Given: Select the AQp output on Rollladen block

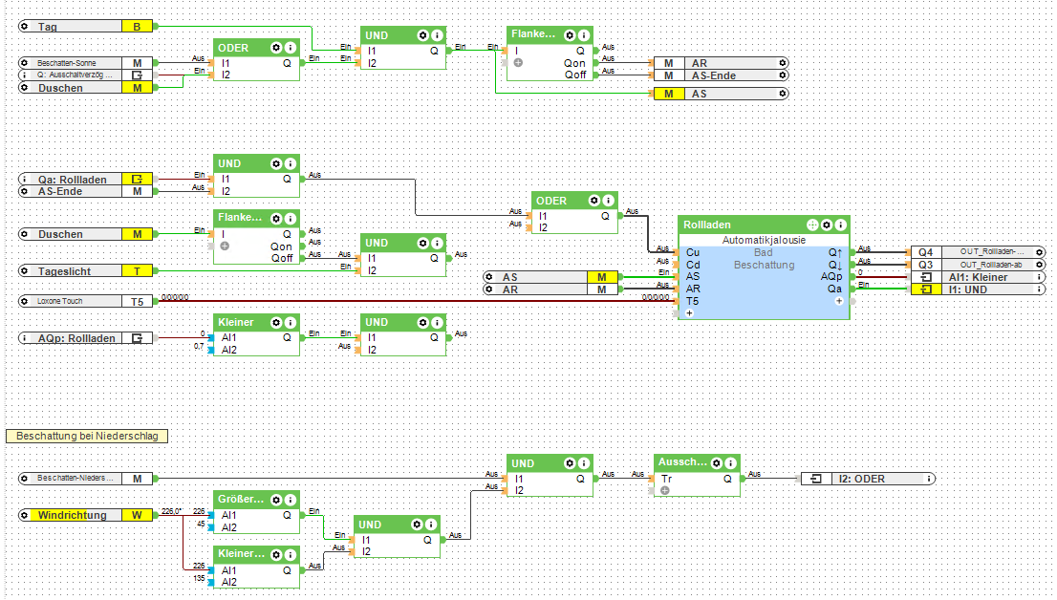Looking at the screenshot, I should tap(831, 276).
